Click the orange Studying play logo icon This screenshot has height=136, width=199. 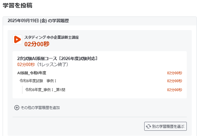coord(17,40)
